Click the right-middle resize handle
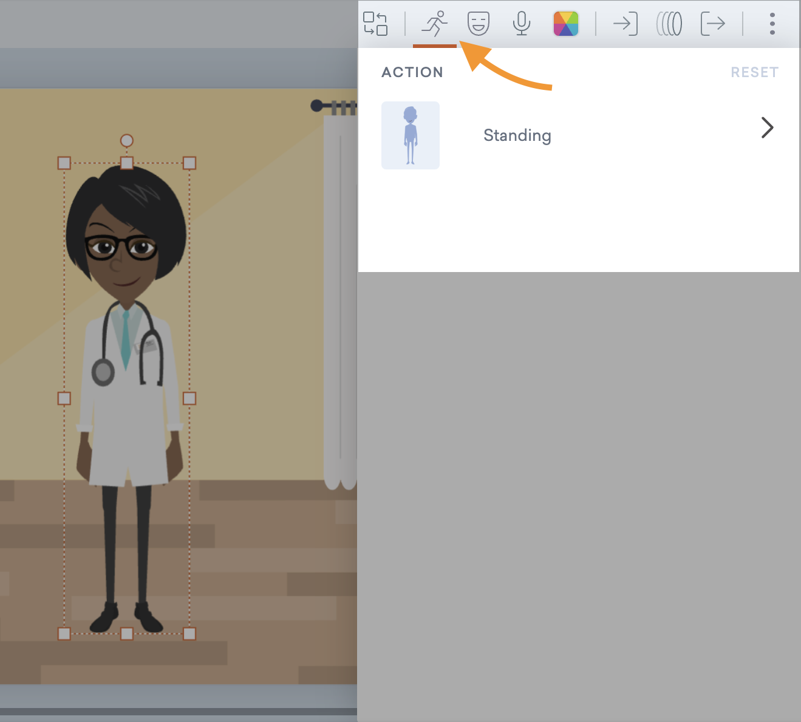This screenshot has width=801, height=722. click(x=189, y=398)
